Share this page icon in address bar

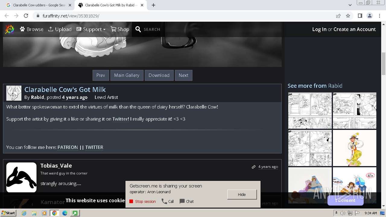pyautogui.click(x=338, y=16)
